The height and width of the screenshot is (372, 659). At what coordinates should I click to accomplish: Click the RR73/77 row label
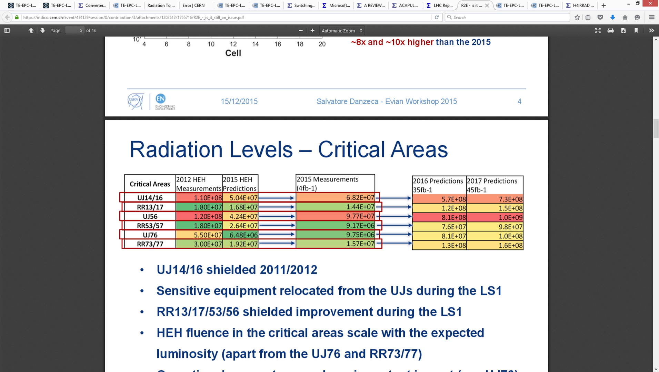tap(150, 244)
